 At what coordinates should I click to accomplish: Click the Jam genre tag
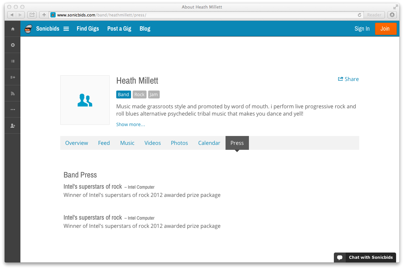point(154,94)
